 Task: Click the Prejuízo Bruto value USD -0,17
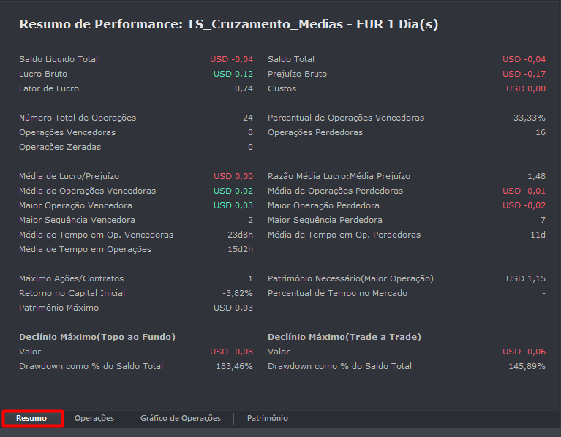click(x=524, y=74)
